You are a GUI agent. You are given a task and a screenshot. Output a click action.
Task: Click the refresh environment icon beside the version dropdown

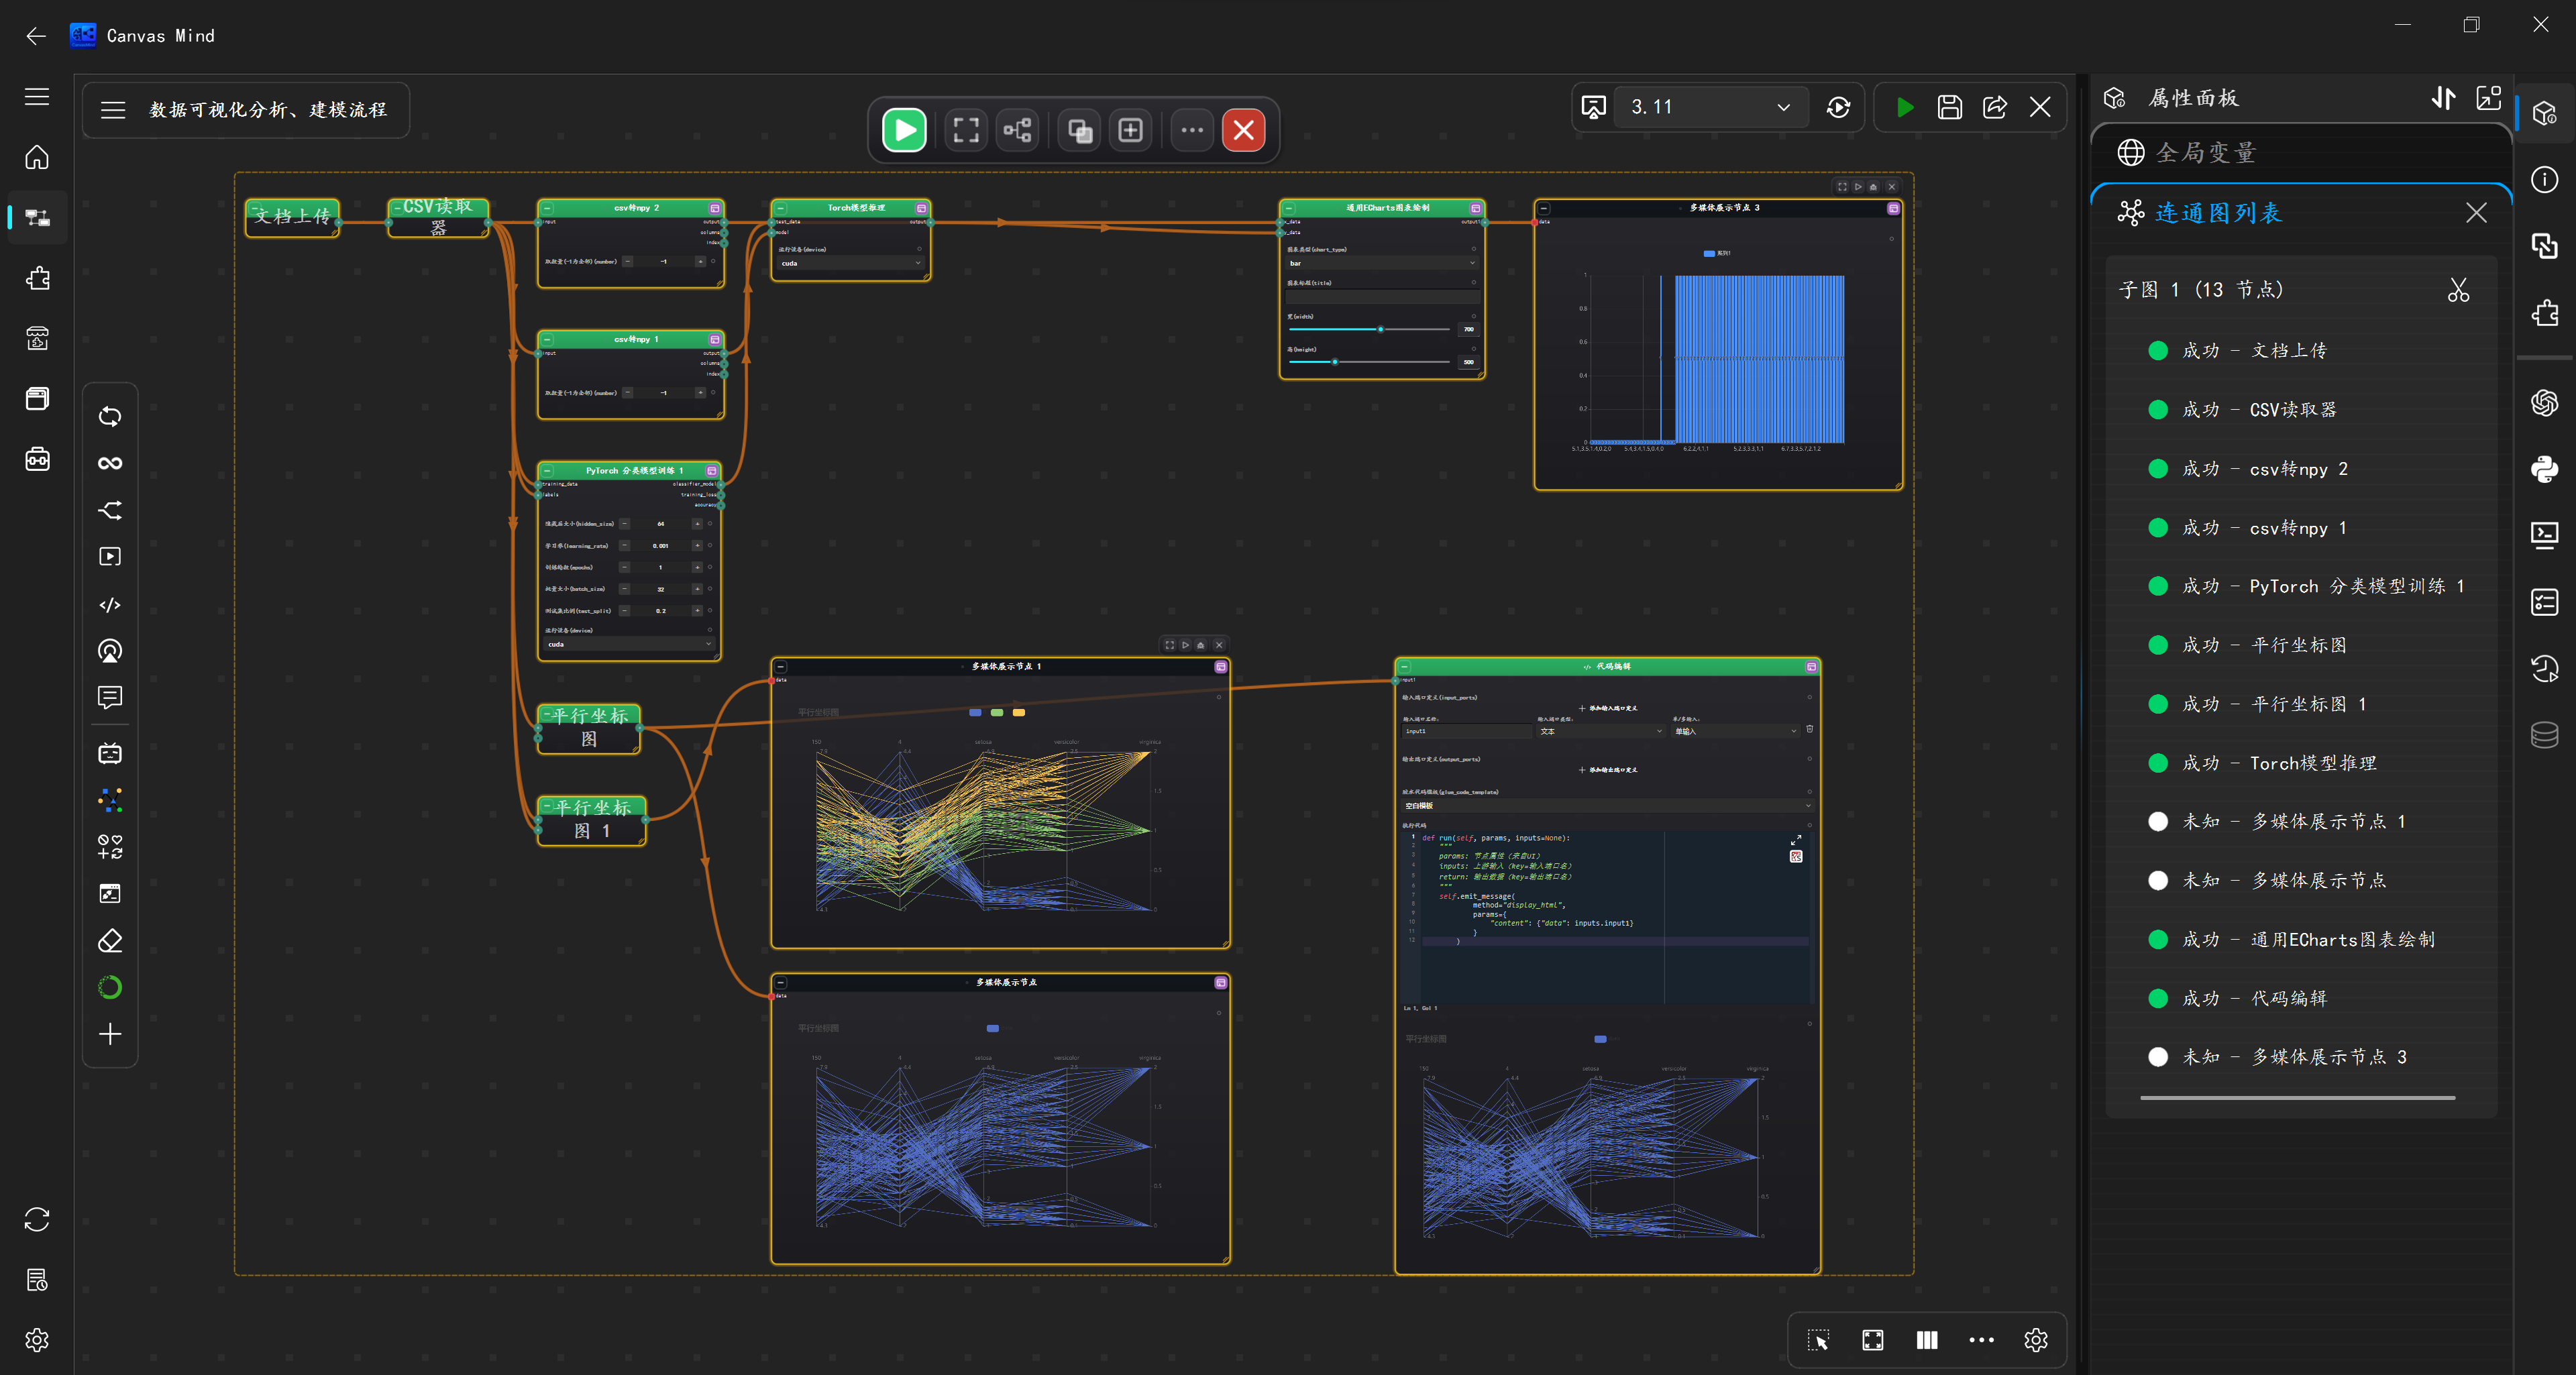1838,107
